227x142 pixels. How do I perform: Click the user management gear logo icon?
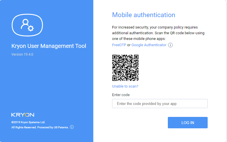(x=27, y=25)
